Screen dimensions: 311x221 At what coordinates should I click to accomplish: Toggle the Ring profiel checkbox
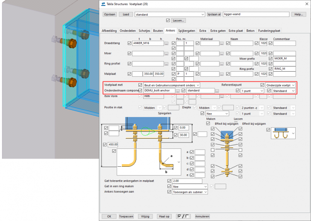click(x=130, y=64)
